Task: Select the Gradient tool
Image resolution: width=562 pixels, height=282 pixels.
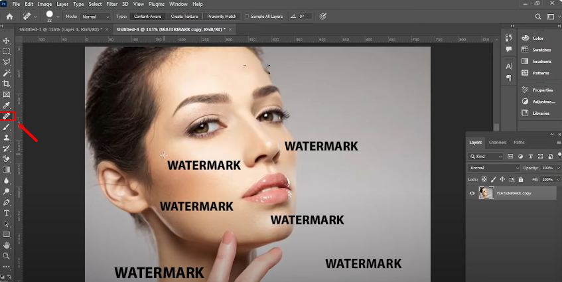Action: tap(7, 170)
